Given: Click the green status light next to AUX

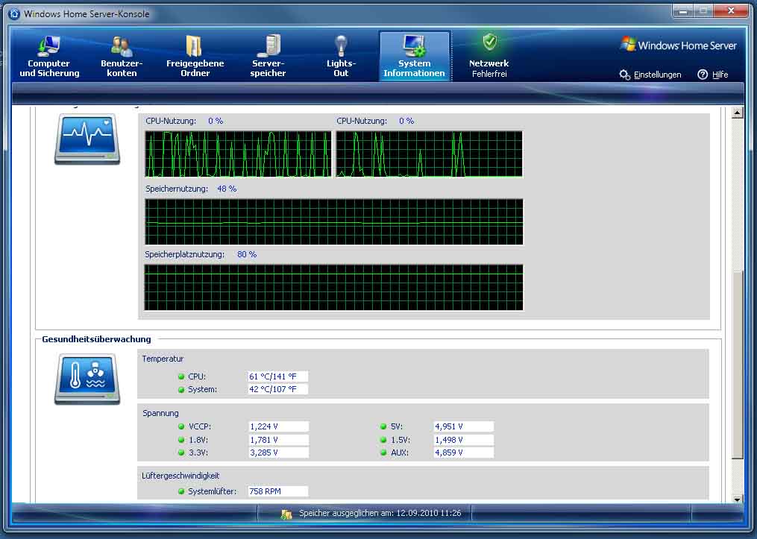Looking at the screenshot, I should [383, 453].
